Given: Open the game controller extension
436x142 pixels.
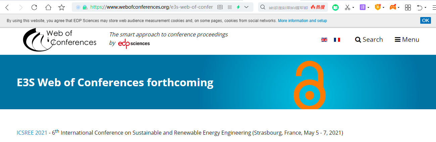Looking at the screenshot, I should pos(393,7).
